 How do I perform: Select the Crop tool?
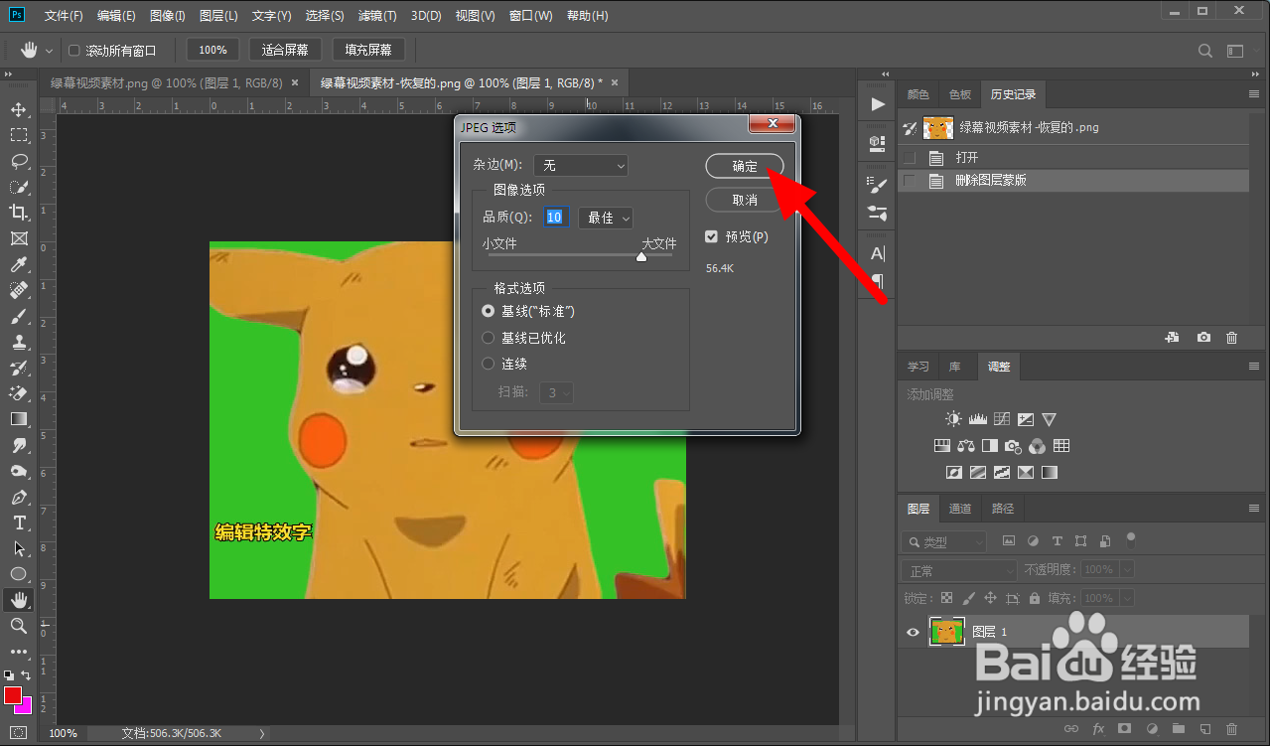[19, 213]
